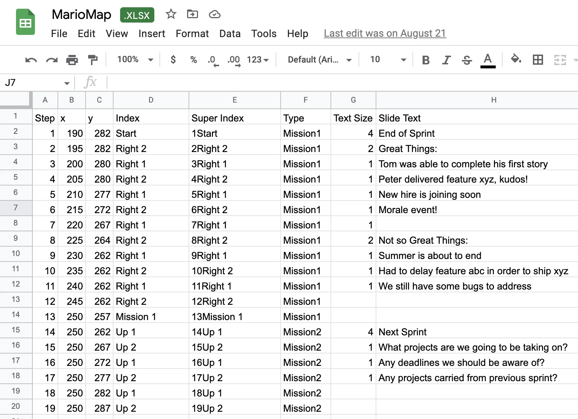Star the MarioMap document
Image resolution: width=578 pixels, height=419 pixels.
tap(171, 15)
